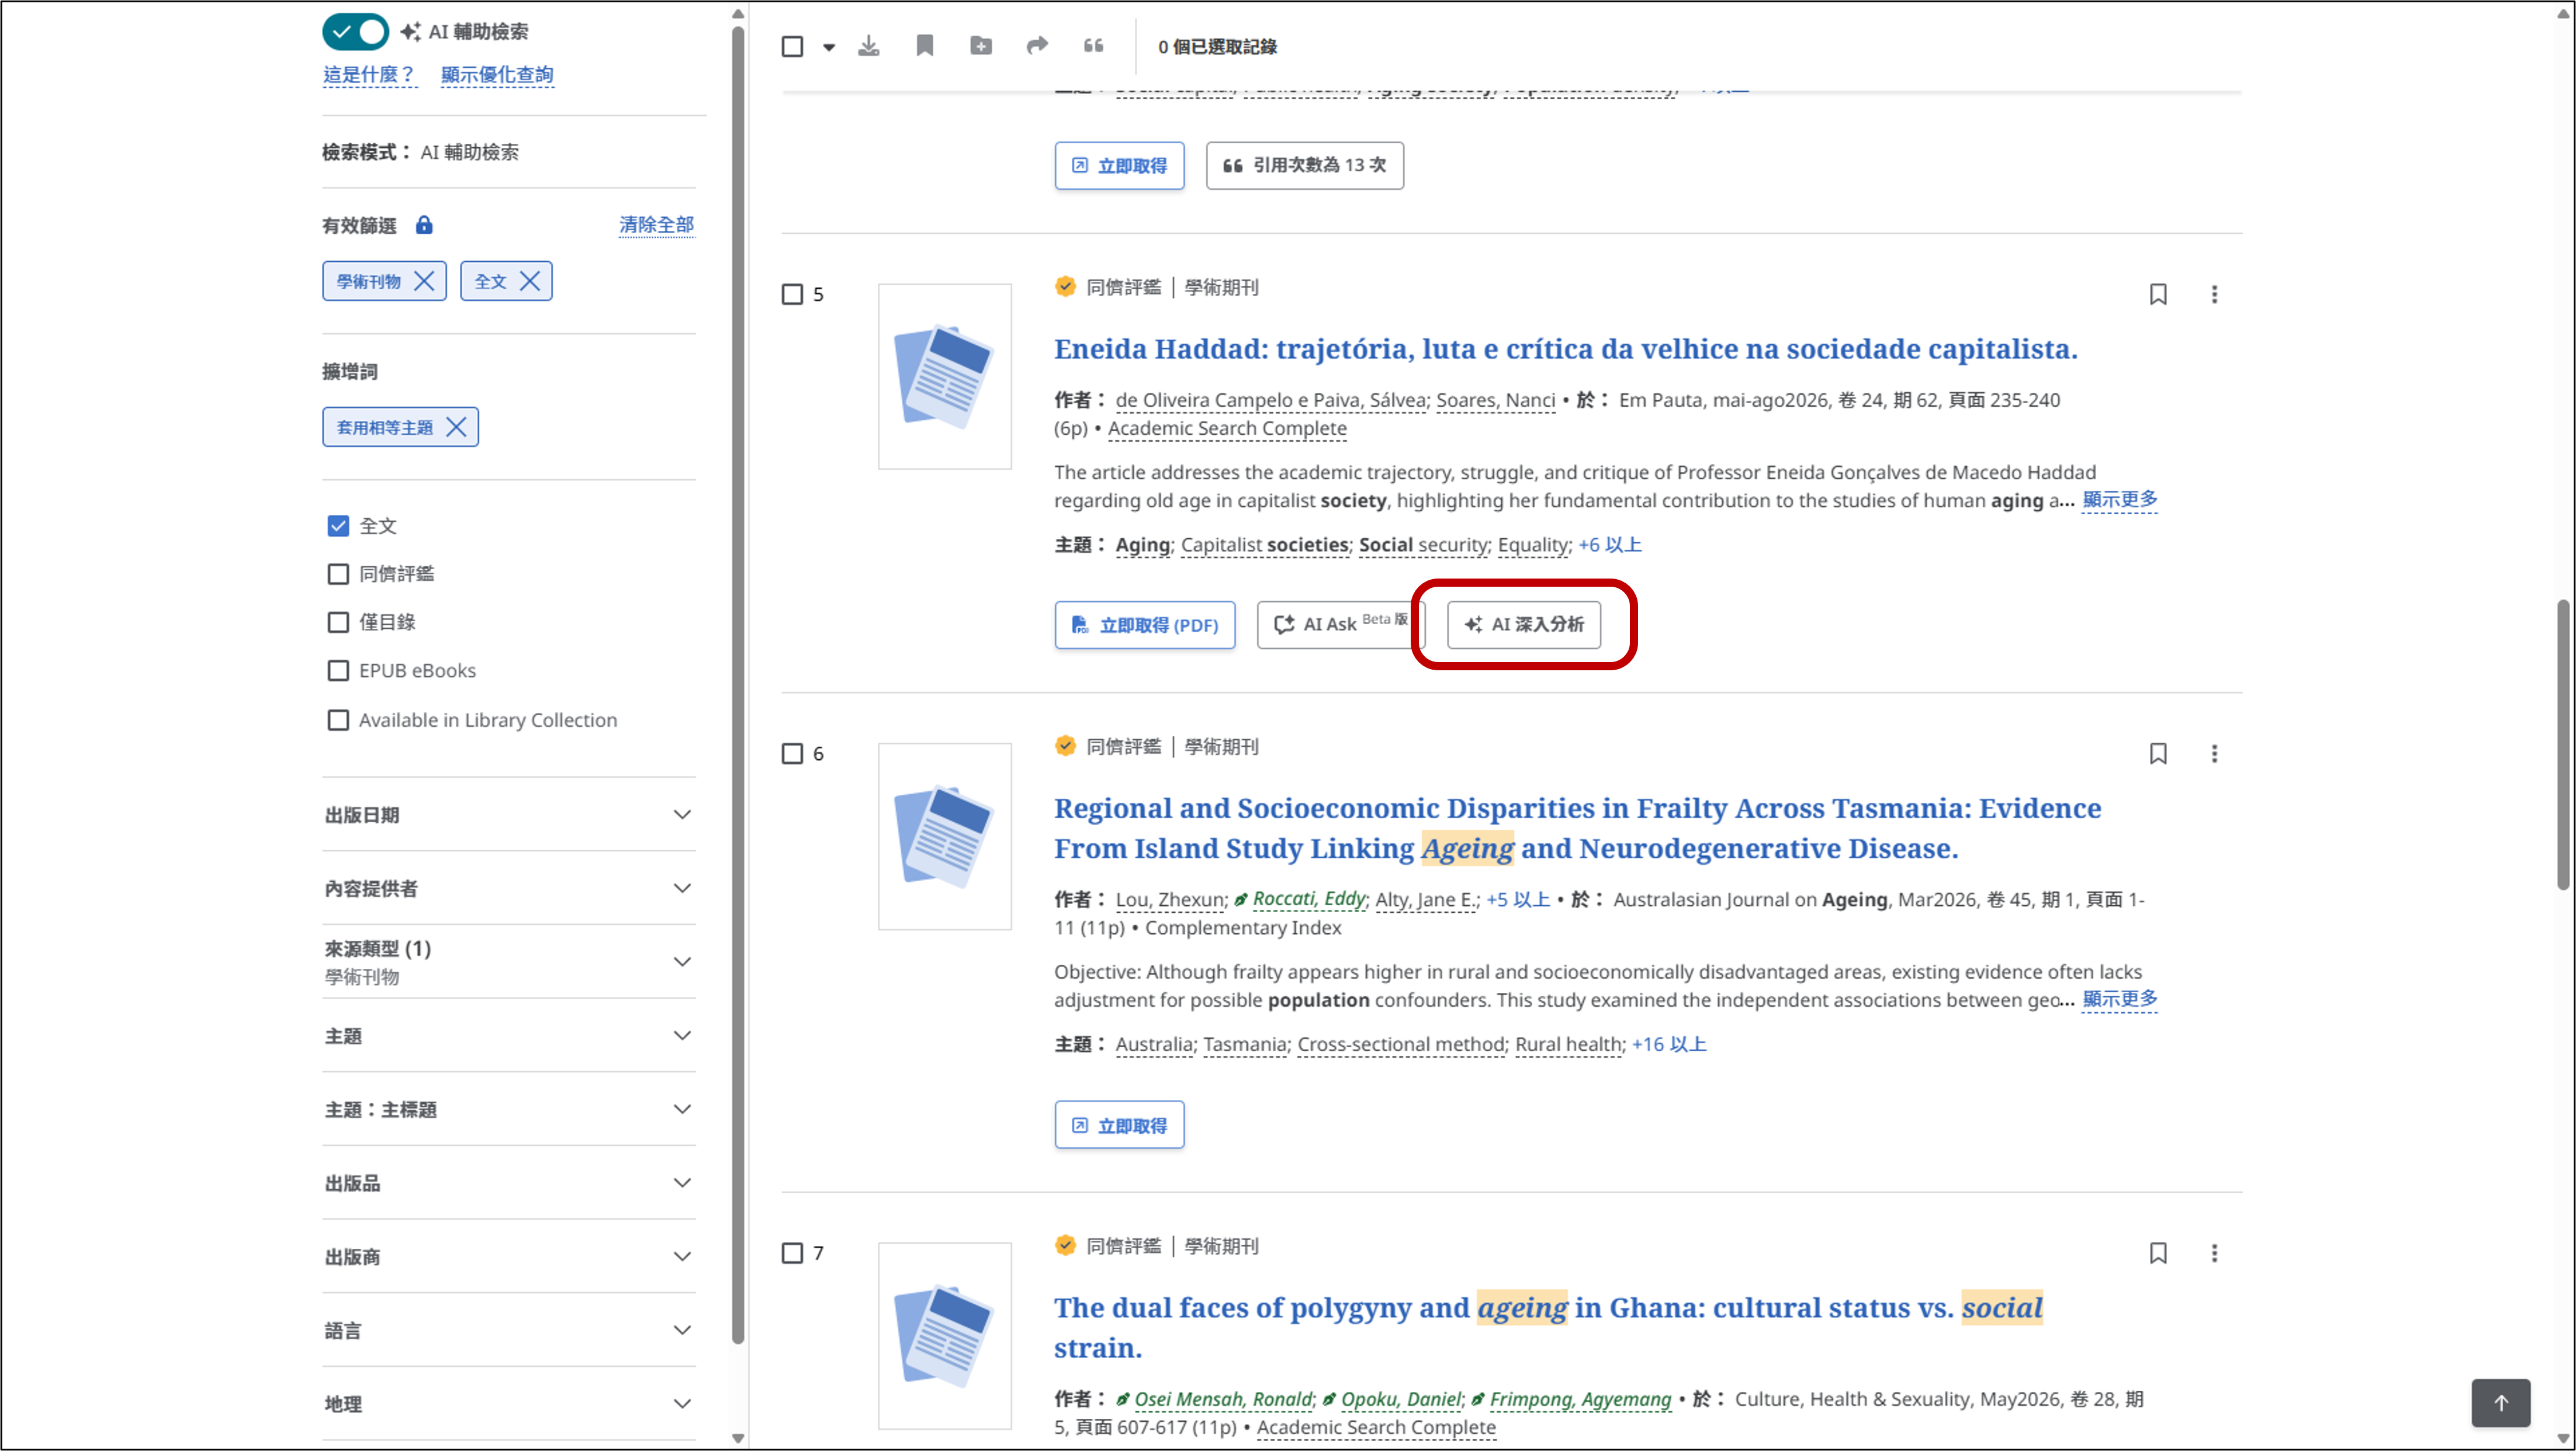
Task: Click the cite quotation icon in toolbar
Action: tap(1093, 46)
